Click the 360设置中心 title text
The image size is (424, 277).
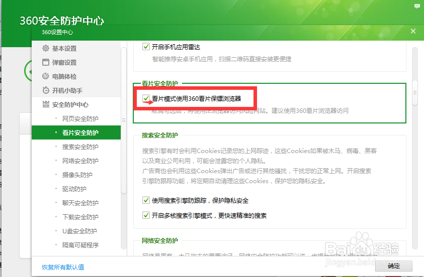pyautogui.click(x=57, y=32)
